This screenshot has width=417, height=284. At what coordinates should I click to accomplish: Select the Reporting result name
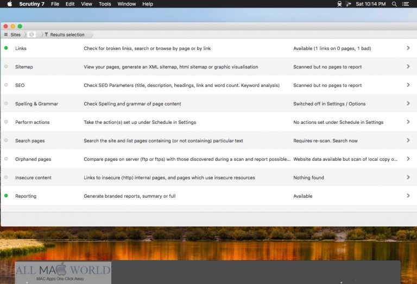[26, 196]
